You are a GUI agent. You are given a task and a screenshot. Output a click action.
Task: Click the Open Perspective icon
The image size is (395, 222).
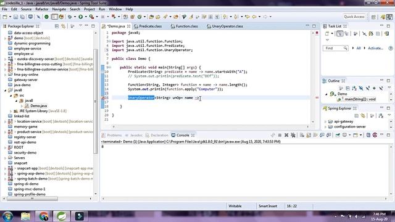pos(373,17)
